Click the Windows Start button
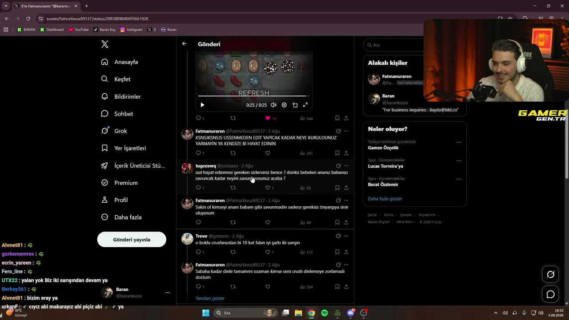The height and width of the screenshot is (320, 569). click(206, 313)
